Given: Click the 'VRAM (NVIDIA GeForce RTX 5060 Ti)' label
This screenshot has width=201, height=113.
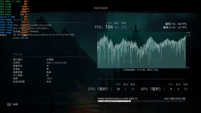Looking at the screenshot, I should point(117,99).
